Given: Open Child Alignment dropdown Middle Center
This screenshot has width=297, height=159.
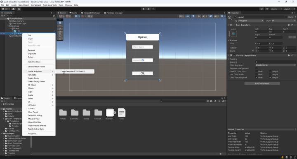Looking at the screenshot, I should click(276, 65).
